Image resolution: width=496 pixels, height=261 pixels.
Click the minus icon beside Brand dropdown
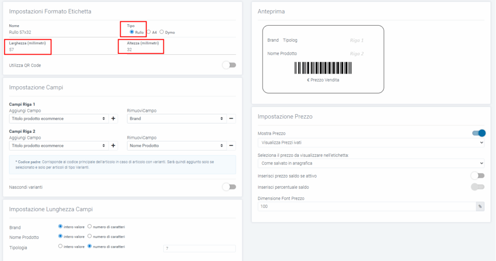coord(231,119)
